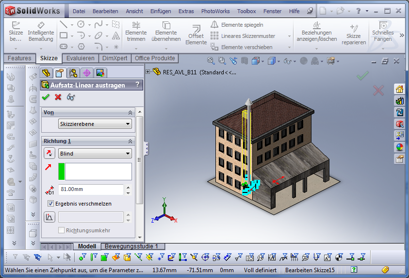Click the green checkmark to accept extrusion
This screenshot has height=278, width=409.
(x=46, y=97)
